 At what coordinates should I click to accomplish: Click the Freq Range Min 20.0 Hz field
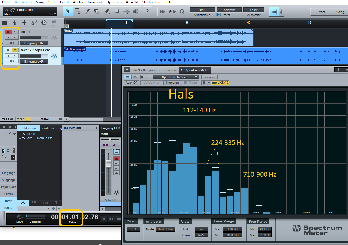265,229
